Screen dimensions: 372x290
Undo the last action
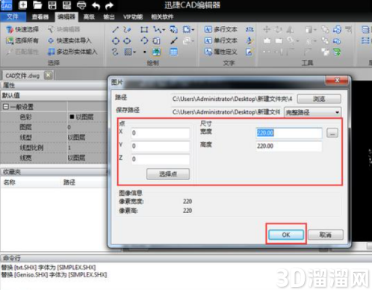pyautogui.click(x=96, y=5)
